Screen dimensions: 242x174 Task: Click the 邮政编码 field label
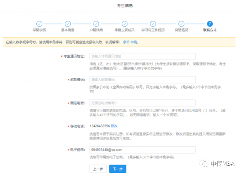(78, 80)
